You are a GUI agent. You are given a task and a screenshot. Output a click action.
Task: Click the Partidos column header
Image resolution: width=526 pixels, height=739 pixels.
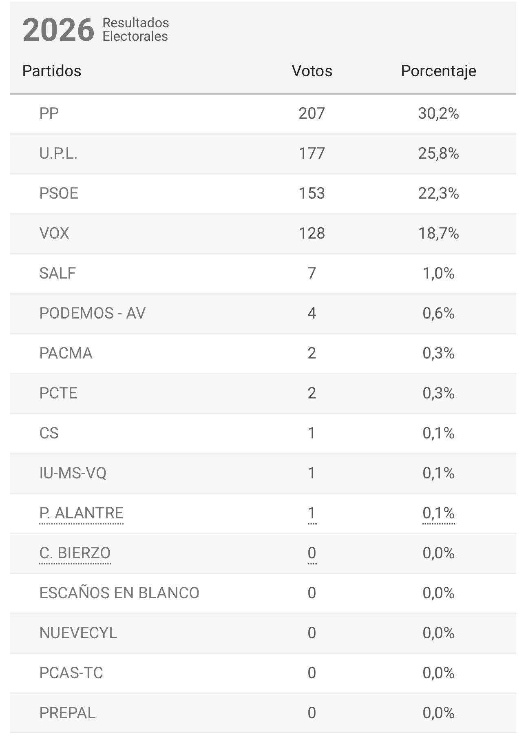[x=52, y=71]
